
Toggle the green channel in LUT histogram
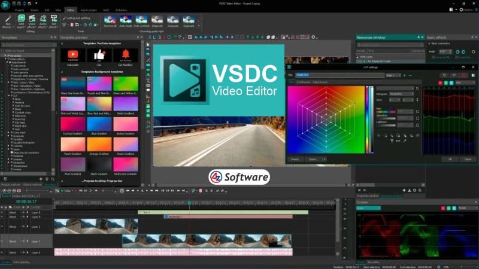[x=445, y=82]
